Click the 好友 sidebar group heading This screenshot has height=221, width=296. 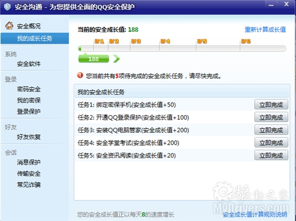(11, 127)
